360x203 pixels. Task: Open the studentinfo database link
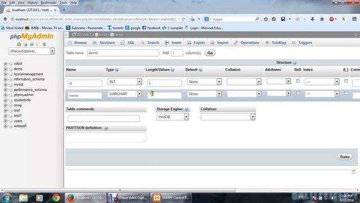click(22, 100)
